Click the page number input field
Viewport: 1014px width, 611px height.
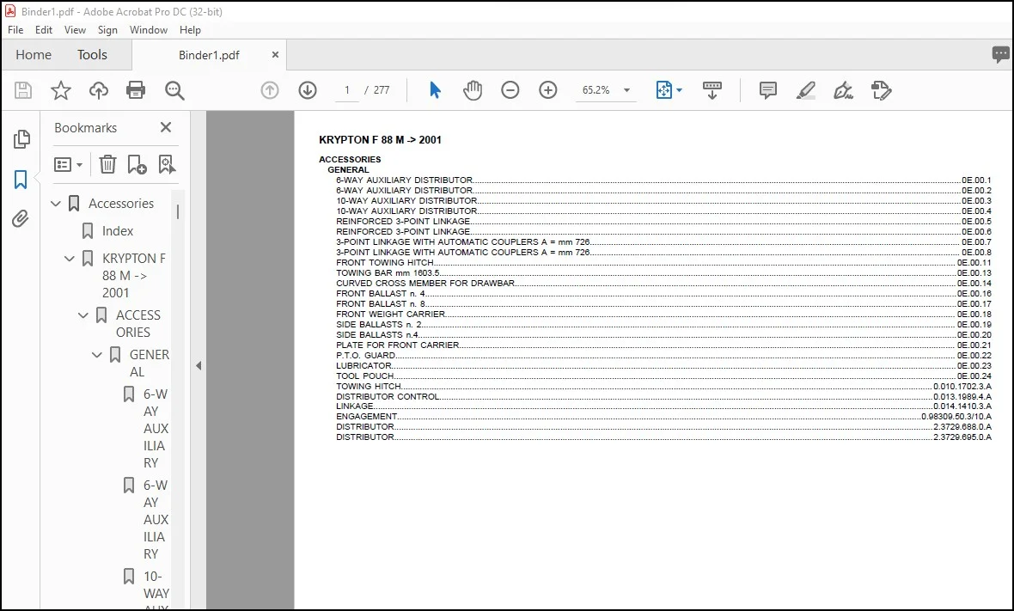click(347, 90)
